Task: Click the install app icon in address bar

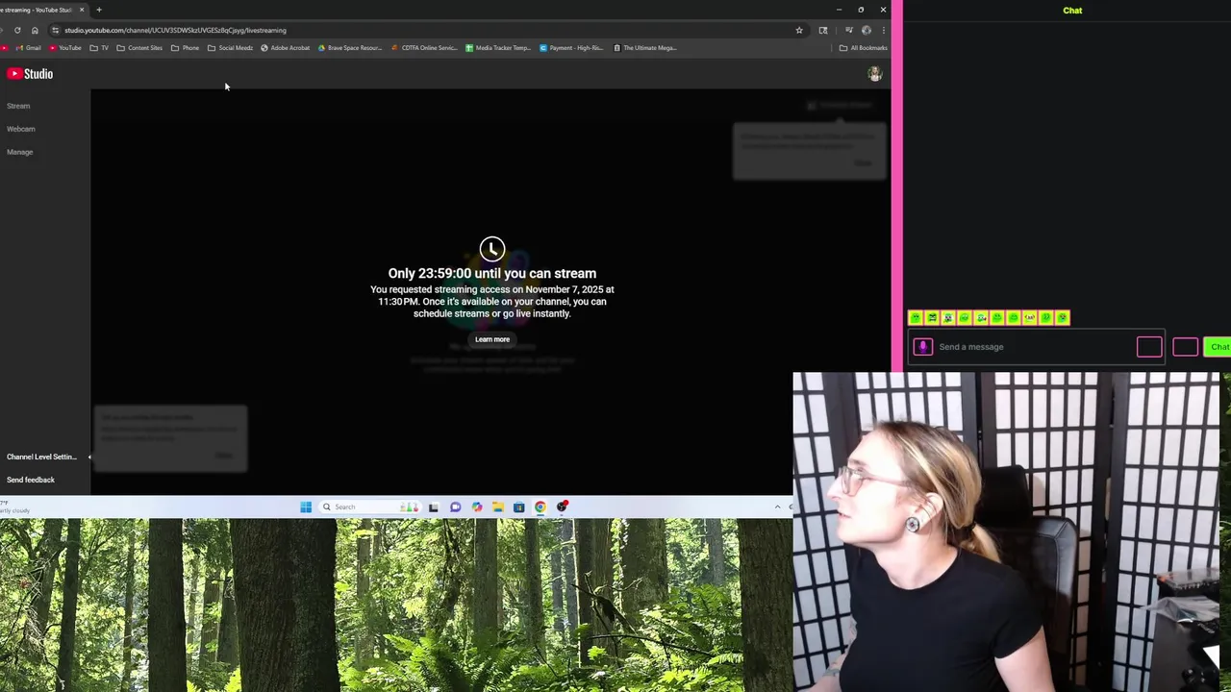Action: pyautogui.click(x=823, y=30)
